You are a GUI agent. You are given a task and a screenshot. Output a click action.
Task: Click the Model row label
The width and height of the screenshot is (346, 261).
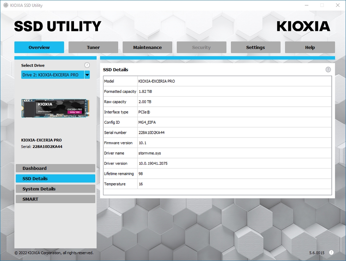(x=109, y=81)
